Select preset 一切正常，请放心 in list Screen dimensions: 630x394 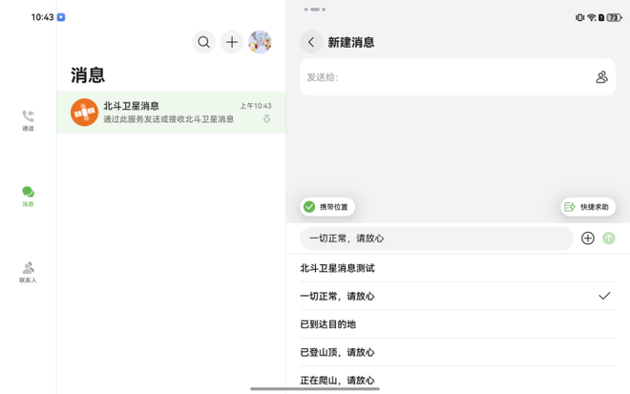coord(457,296)
